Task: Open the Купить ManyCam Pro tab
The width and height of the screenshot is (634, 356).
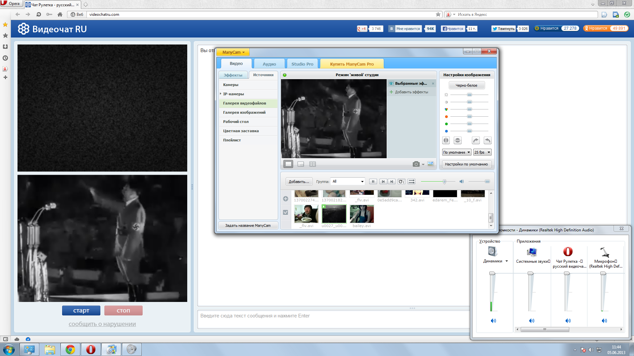Action: point(352,64)
